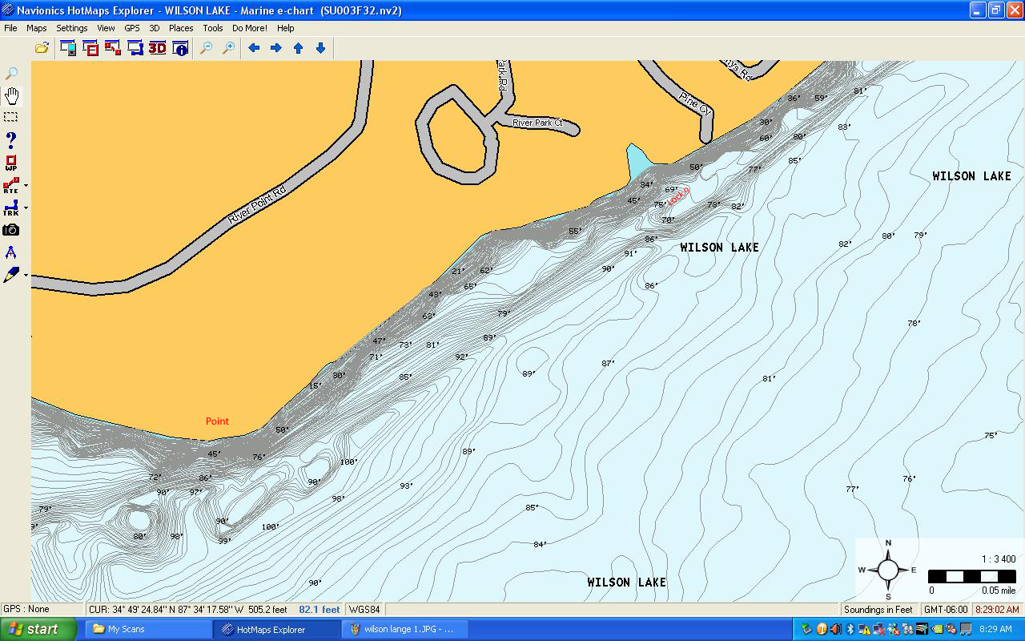Open the chart info window icon
Image resolution: width=1025 pixels, height=641 pixels.
click(x=180, y=48)
